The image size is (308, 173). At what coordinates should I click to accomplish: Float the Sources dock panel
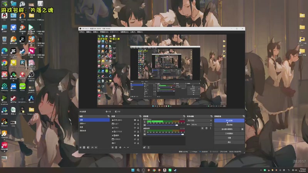[x=140, y=116]
